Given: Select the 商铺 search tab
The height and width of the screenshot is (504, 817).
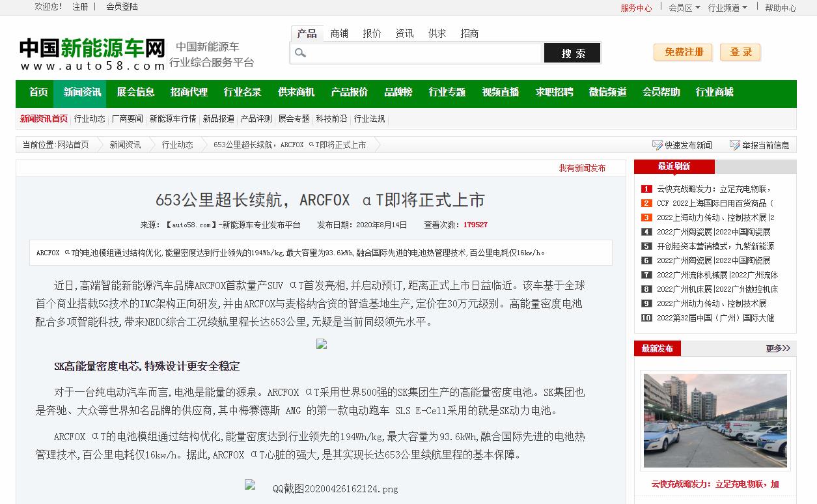Looking at the screenshot, I should click(x=339, y=33).
